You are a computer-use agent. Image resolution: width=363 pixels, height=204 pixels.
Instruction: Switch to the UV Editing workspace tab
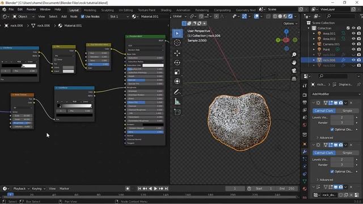[x=126, y=10]
